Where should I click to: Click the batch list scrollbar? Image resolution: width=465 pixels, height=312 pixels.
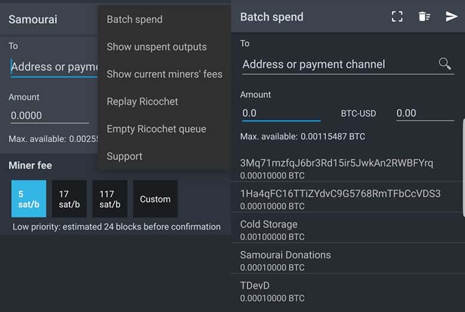tap(463, 166)
